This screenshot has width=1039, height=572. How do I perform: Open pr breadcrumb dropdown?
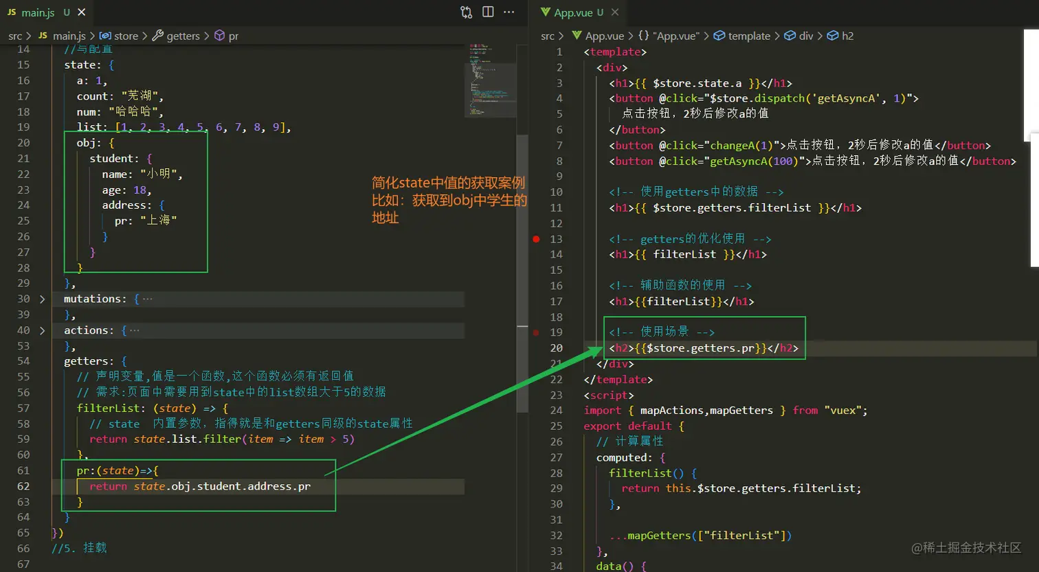pyautogui.click(x=234, y=36)
